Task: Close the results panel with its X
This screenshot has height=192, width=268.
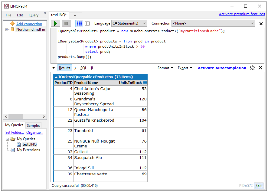Action: pyautogui.click(x=260, y=68)
